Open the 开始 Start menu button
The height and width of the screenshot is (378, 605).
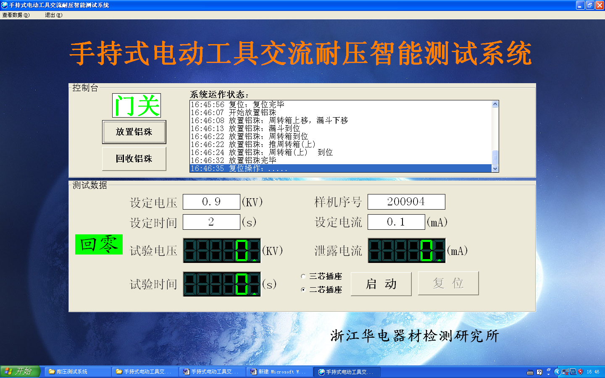click(20, 371)
